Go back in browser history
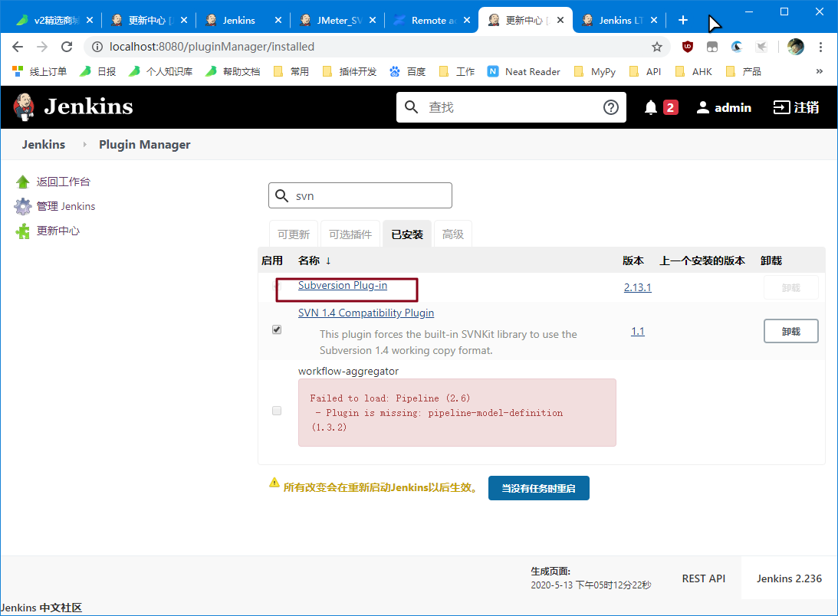The height and width of the screenshot is (616, 838). coord(18,47)
